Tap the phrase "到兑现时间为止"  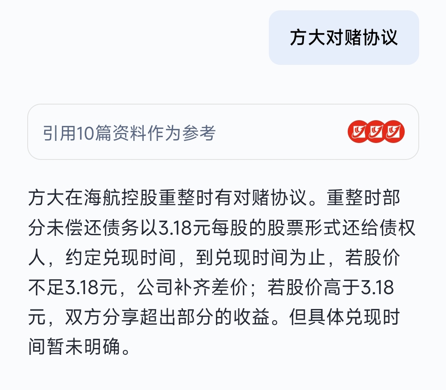260,257
